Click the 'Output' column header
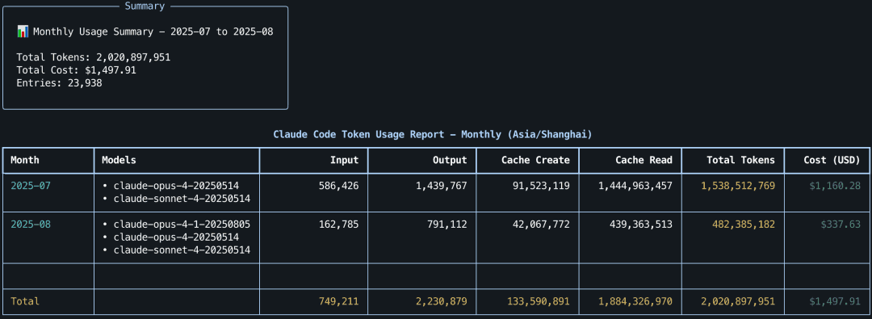This screenshot has height=319, width=872. [x=450, y=161]
